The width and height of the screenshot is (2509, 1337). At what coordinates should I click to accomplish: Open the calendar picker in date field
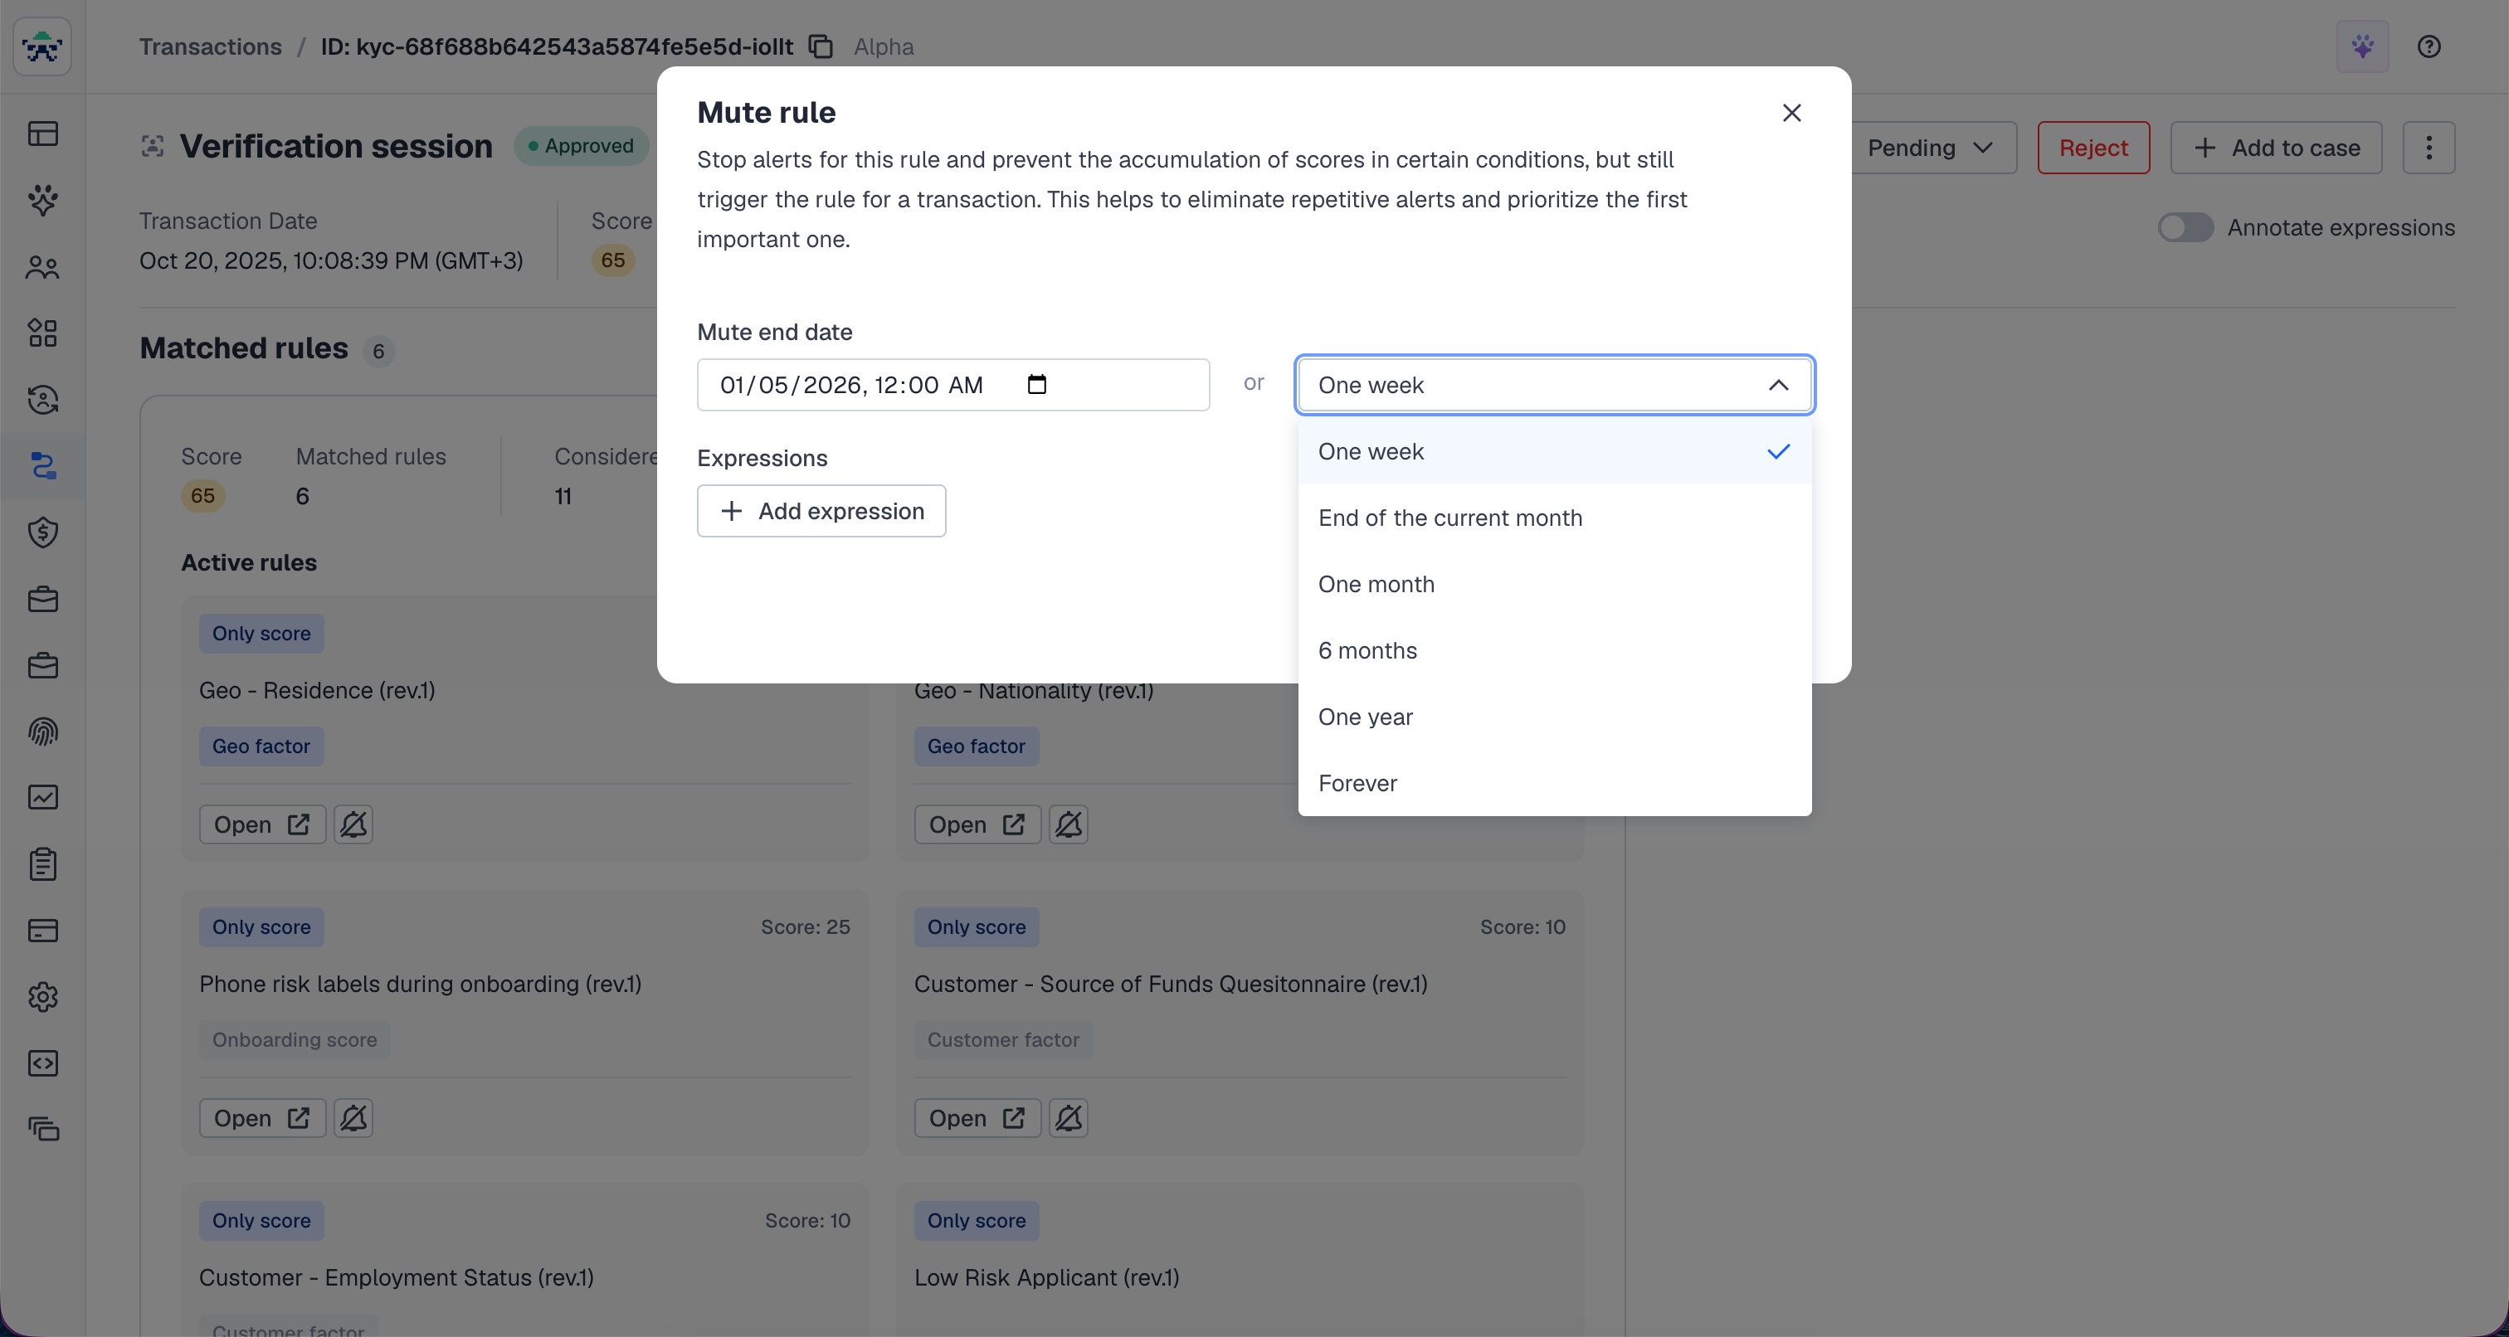tap(1036, 385)
